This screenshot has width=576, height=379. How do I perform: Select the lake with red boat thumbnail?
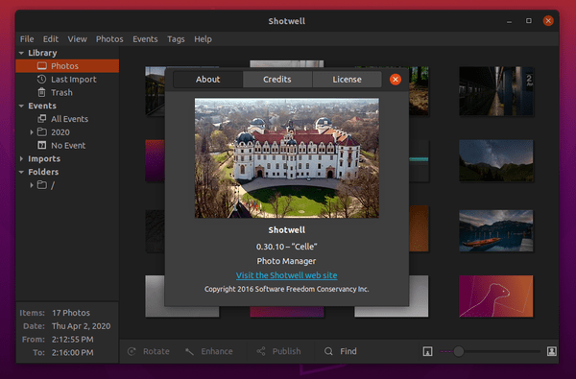(x=496, y=230)
